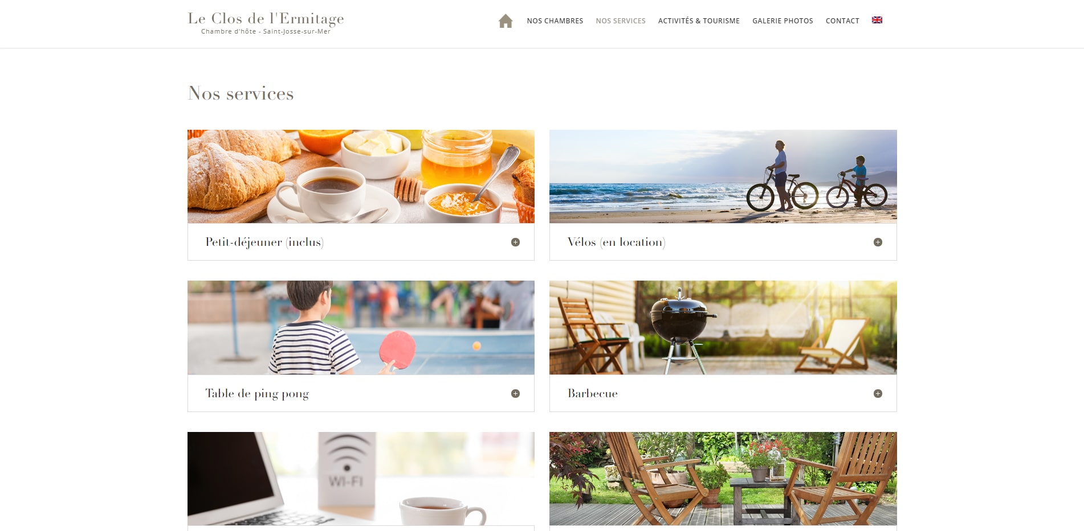1084x531 pixels.
Task: Expand Barbecue section plus icon
Action: [x=878, y=393]
